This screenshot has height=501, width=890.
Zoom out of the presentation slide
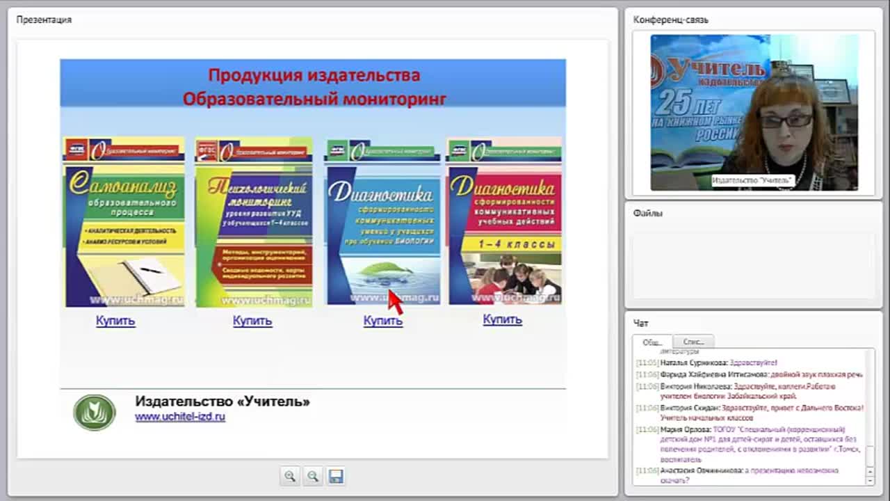click(x=313, y=476)
